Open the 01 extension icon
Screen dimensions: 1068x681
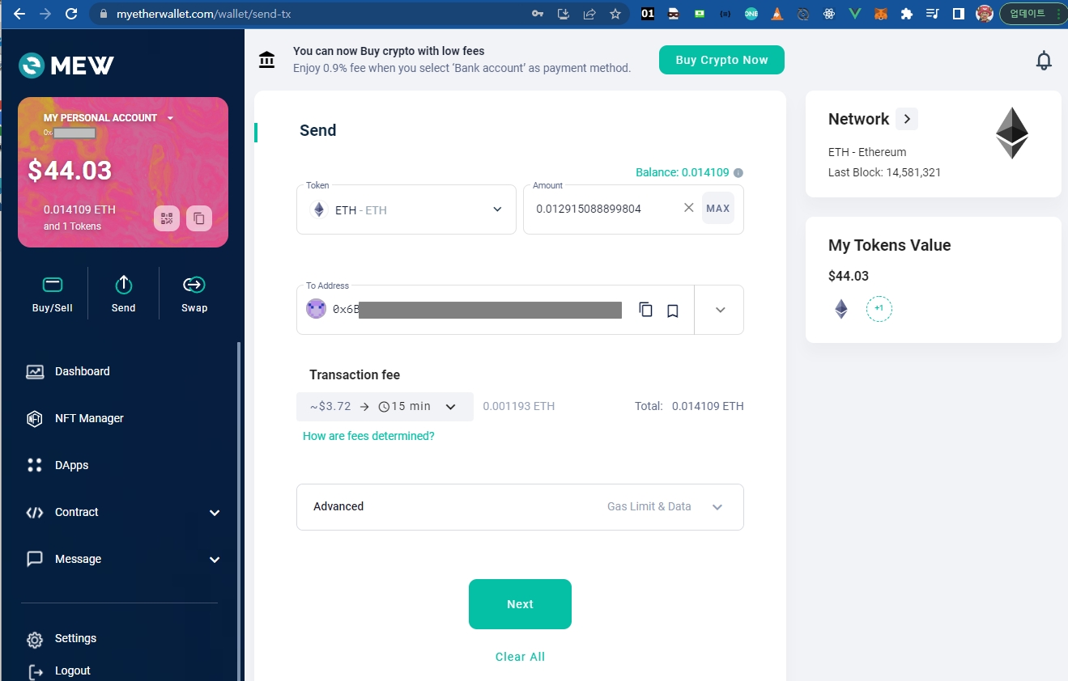pos(648,14)
